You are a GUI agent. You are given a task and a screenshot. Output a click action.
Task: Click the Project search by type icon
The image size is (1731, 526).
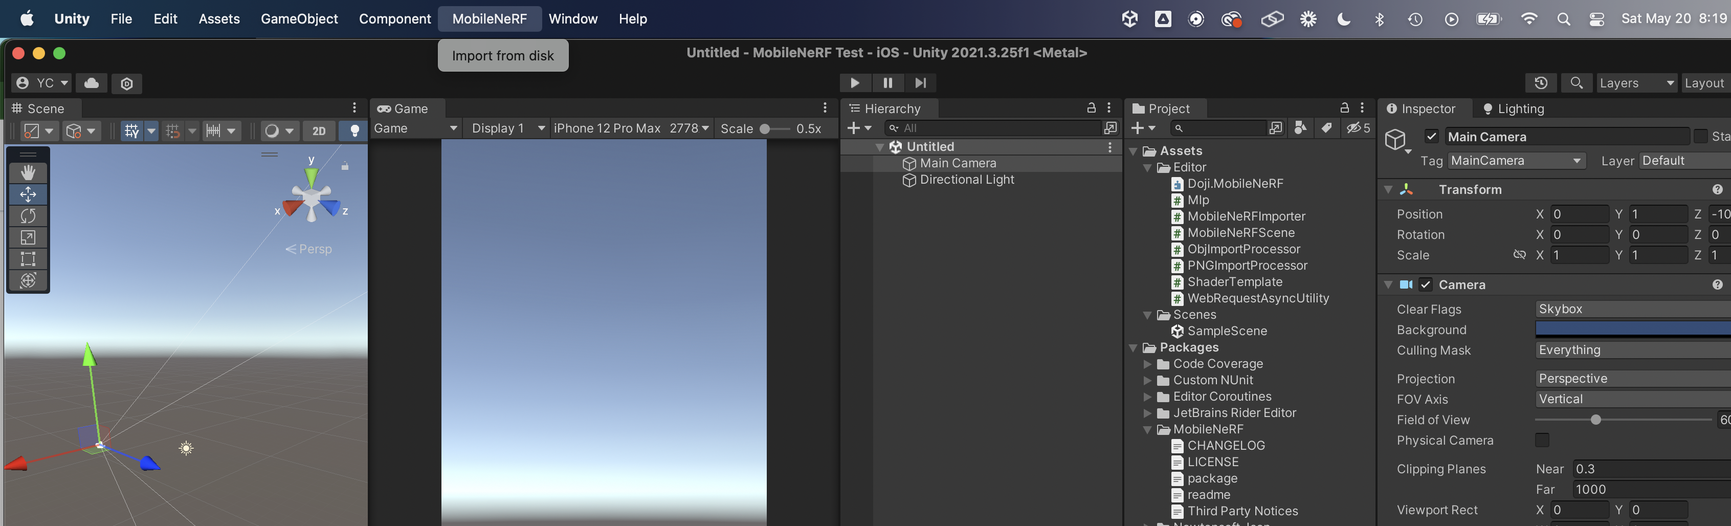click(x=1300, y=127)
